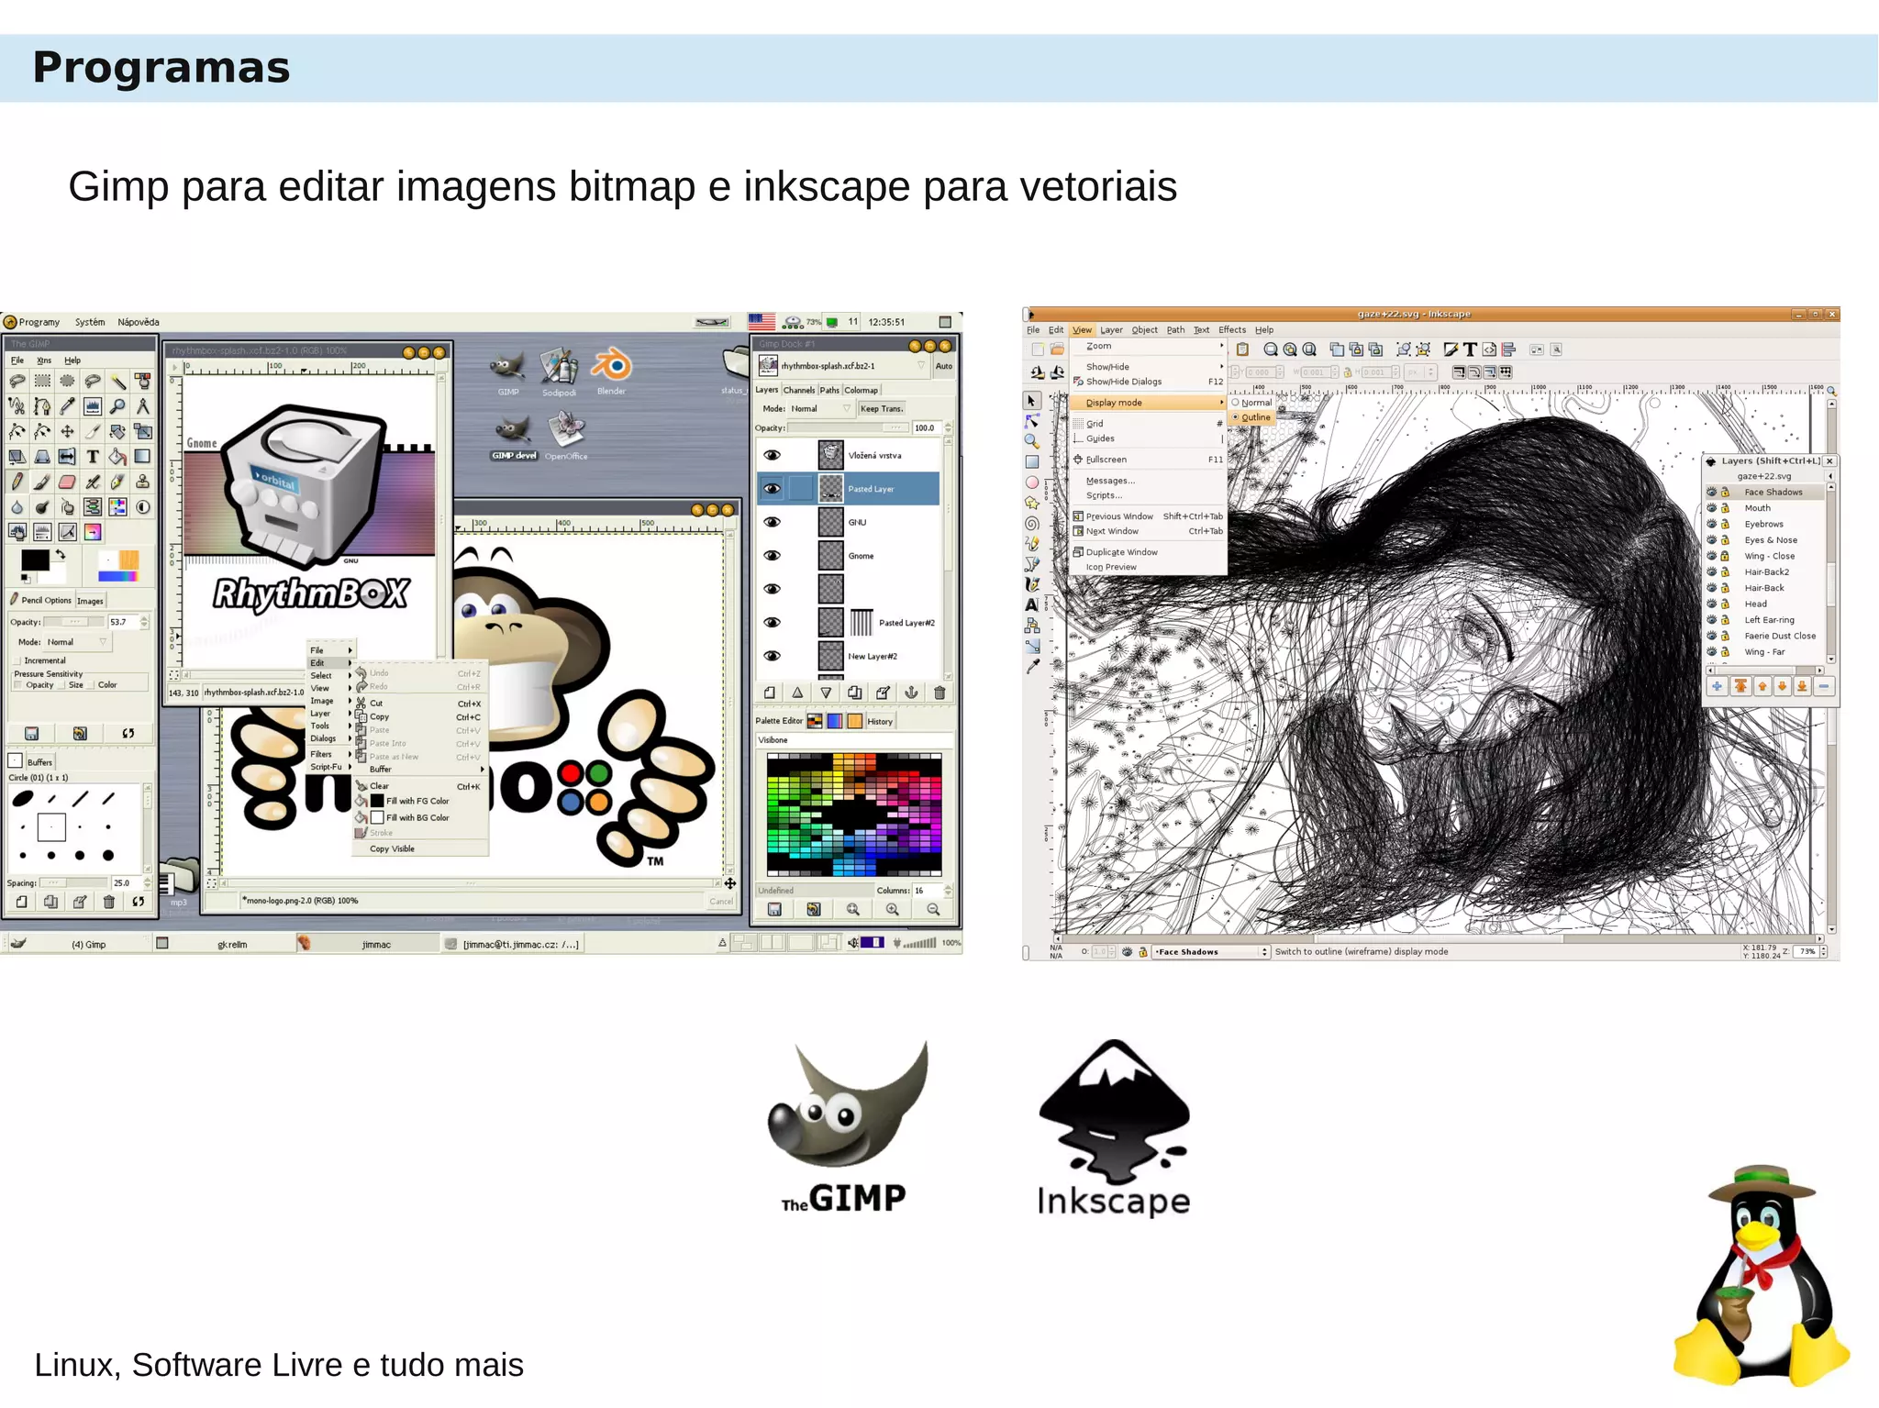Select the Fuzzy Select magic wand in GIMP

[x=117, y=381]
